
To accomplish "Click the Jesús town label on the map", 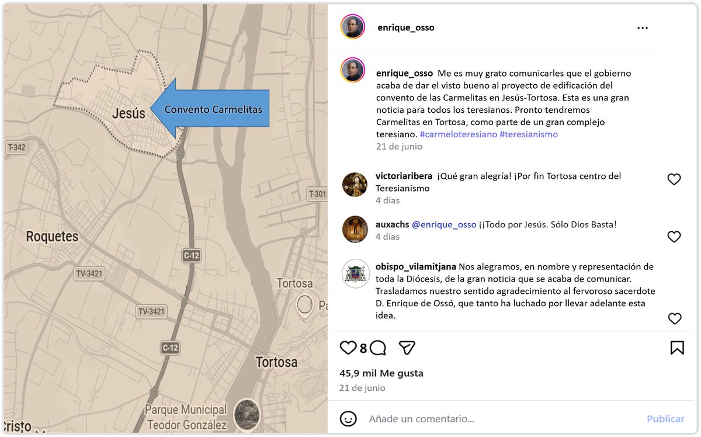I will (129, 113).
